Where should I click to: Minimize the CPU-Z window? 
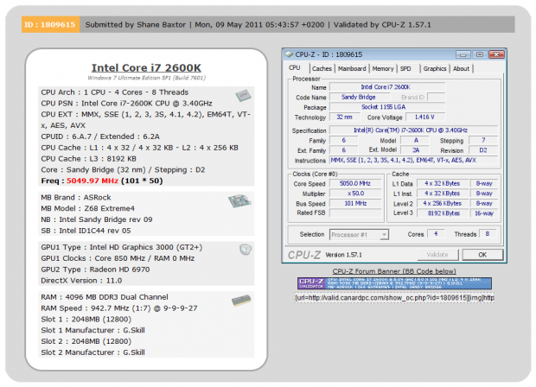[x=463, y=54]
